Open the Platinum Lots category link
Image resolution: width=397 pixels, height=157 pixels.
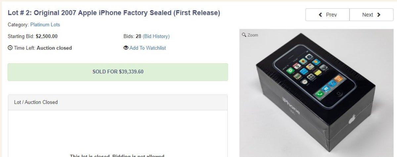click(45, 25)
